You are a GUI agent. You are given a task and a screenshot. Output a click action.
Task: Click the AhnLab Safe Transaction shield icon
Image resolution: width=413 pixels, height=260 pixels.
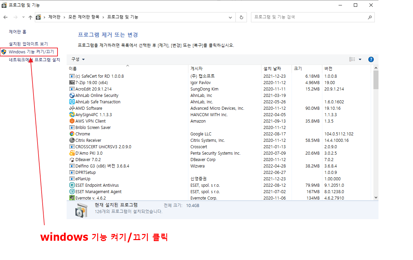(x=72, y=102)
